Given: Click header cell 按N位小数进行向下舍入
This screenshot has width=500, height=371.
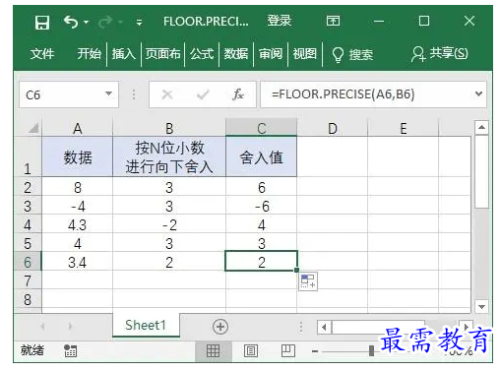Looking at the screenshot, I should click(169, 157).
